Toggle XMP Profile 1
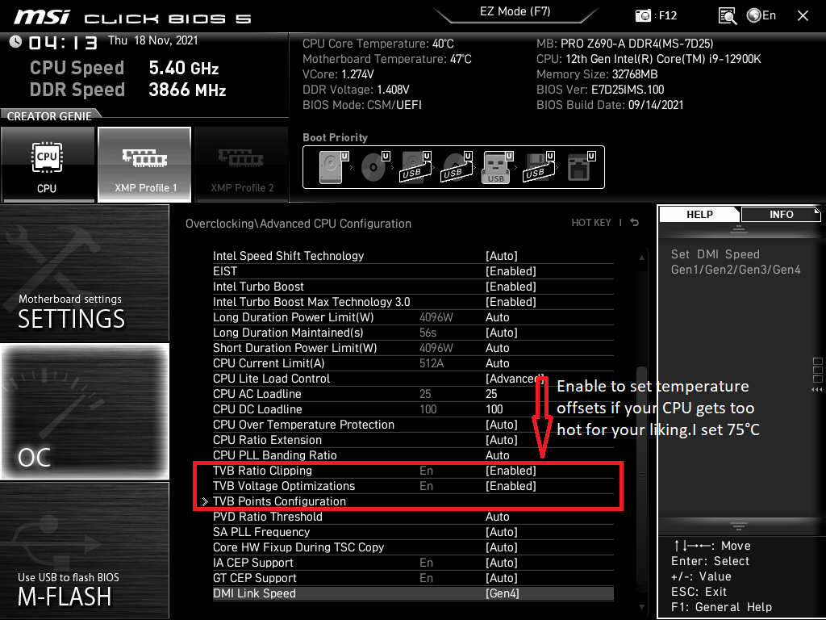This screenshot has height=620, width=826. coord(144,165)
